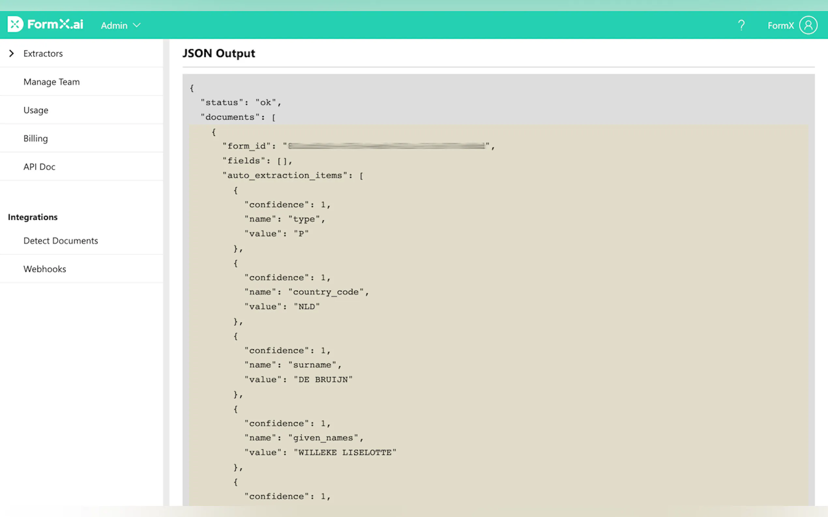Click the user profile avatar icon

808,25
